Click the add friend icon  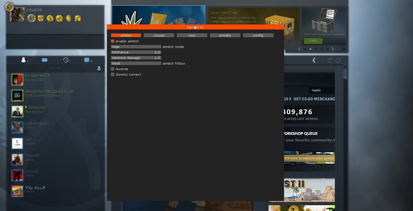coord(99,68)
